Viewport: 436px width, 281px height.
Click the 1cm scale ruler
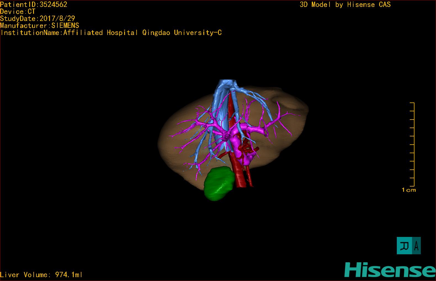tap(412, 144)
